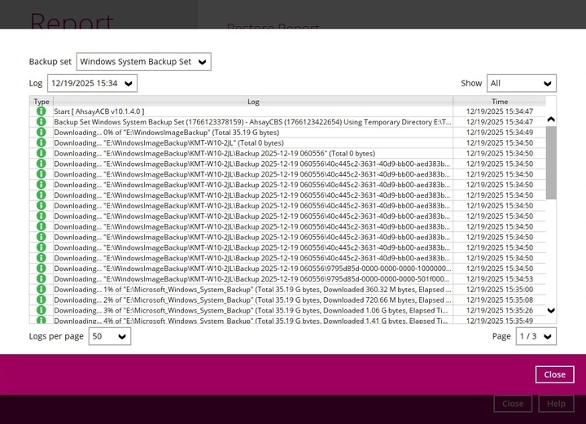Click the scroll up arrow of log list
Screen dimensions: 586x424
[551, 120]
